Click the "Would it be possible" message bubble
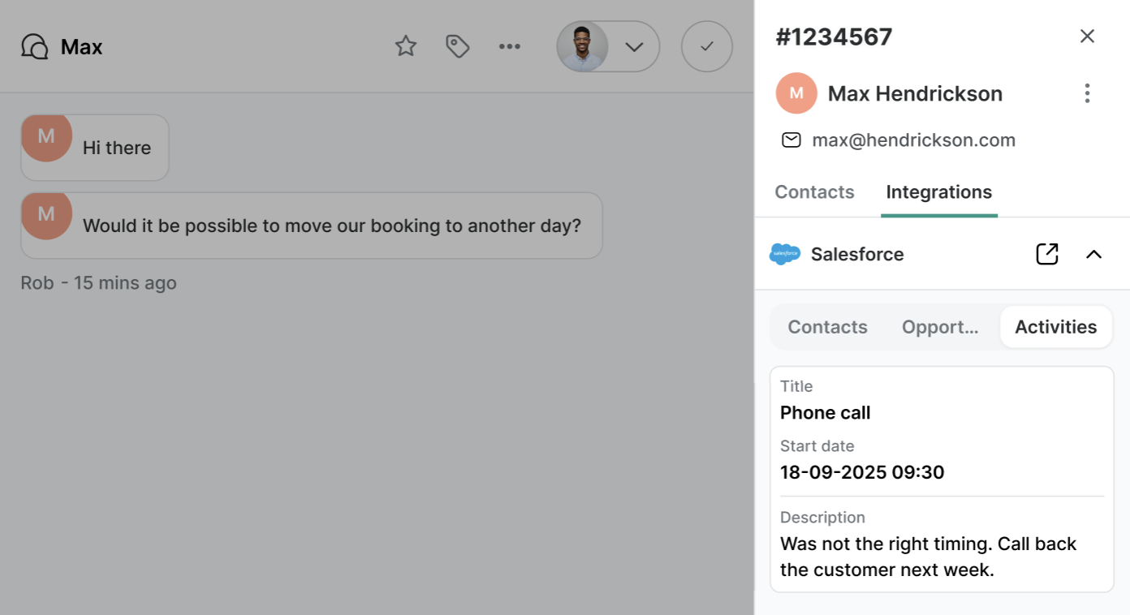Image resolution: width=1130 pixels, height=615 pixels. point(312,226)
